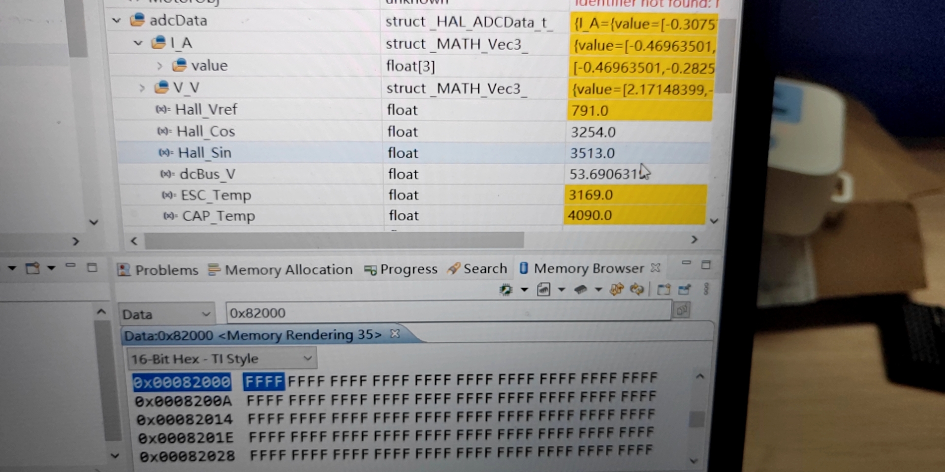Click the variables panel horizontal scrollbar
The image size is (945, 472).
[x=334, y=240]
